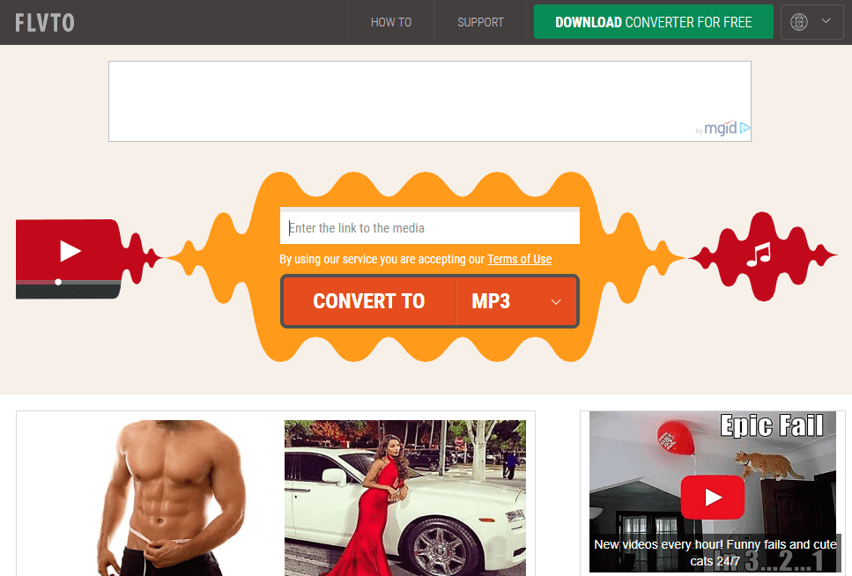Image resolution: width=852 pixels, height=576 pixels.
Task: Play the Epic Fail cat video
Action: (713, 498)
